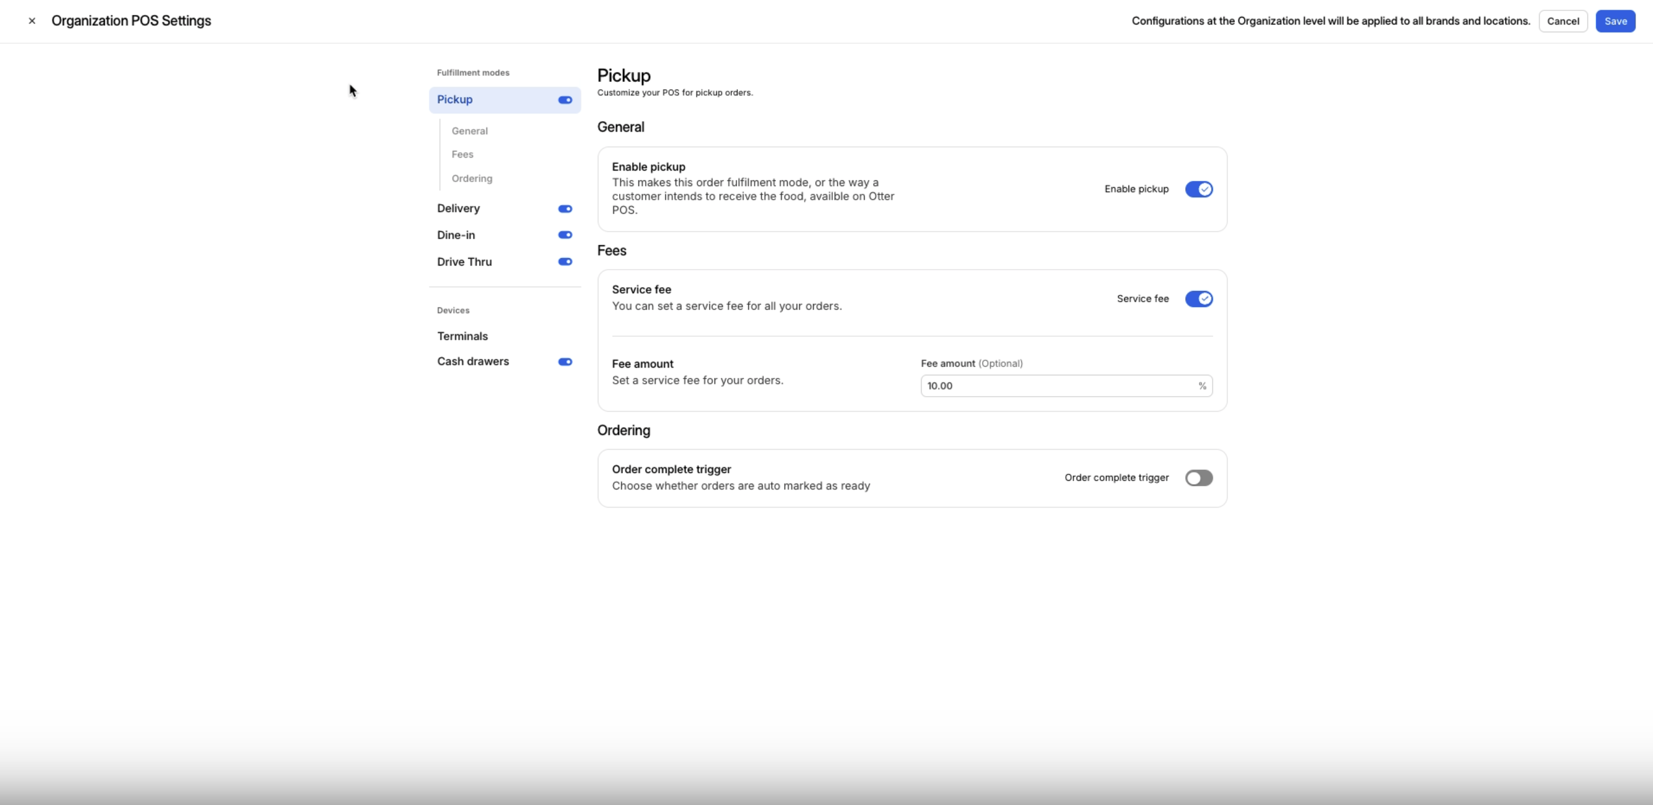Open Terminals device settings
Viewport: 1653px width, 805px height.
tap(462, 336)
